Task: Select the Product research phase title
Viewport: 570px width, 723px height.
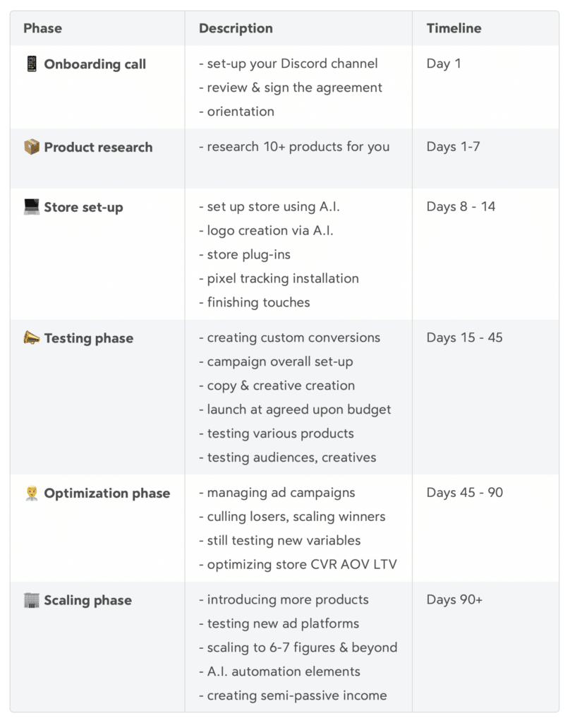Action: coord(98,148)
